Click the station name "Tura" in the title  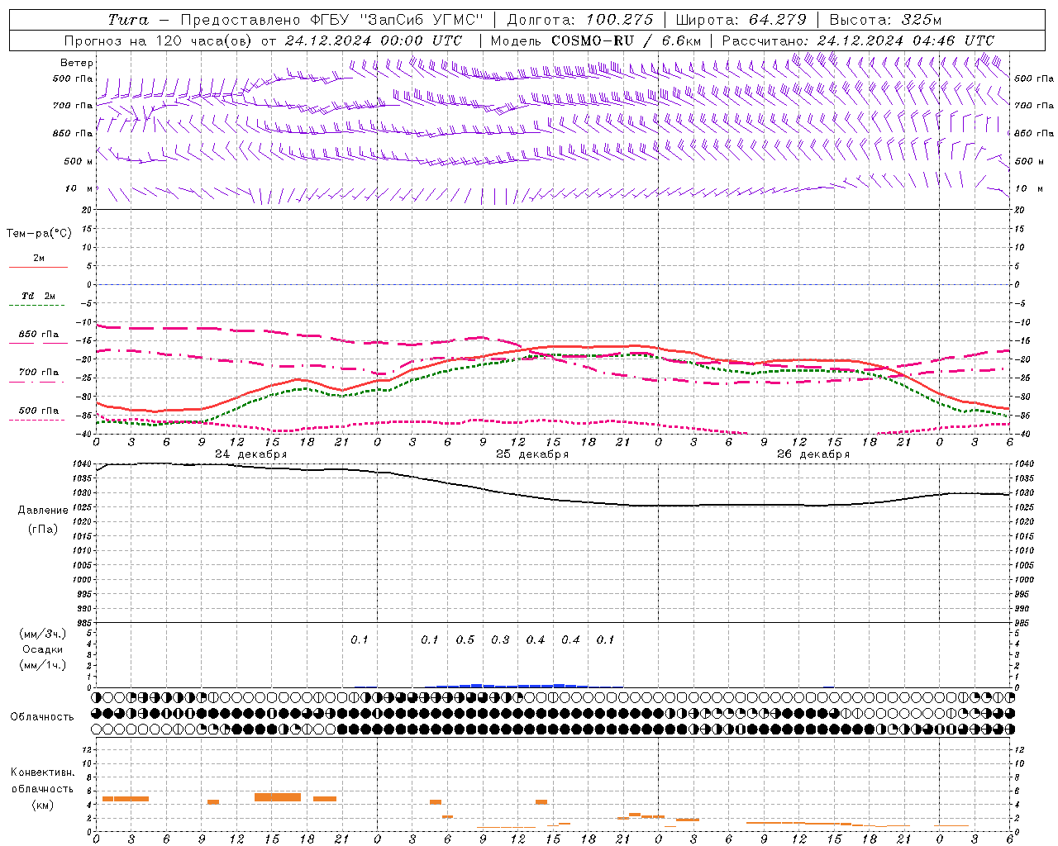[x=128, y=20]
